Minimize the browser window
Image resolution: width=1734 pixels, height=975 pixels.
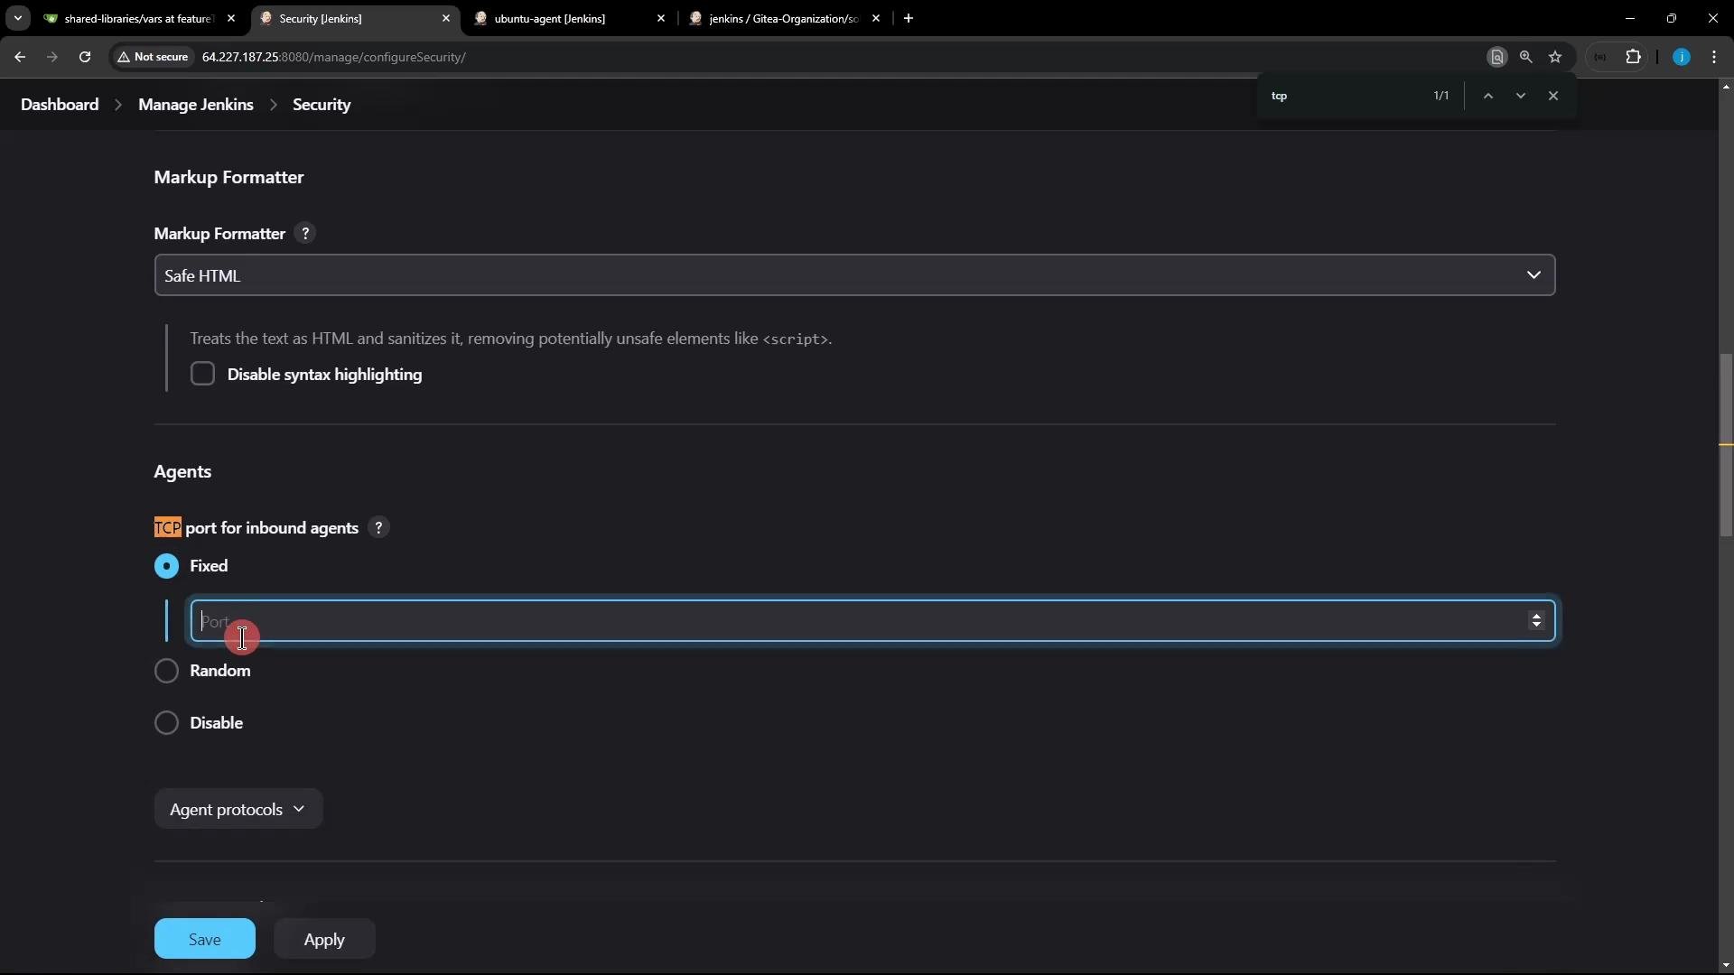pyautogui.click(x=1630, y=18)
